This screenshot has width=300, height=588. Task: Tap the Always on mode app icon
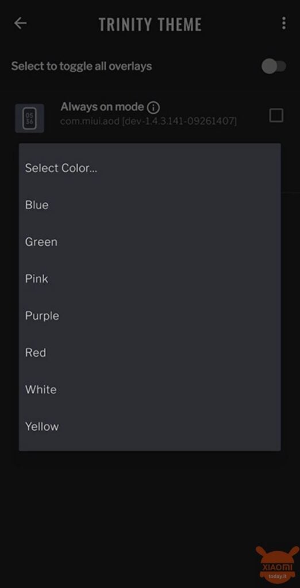[29, 118]
